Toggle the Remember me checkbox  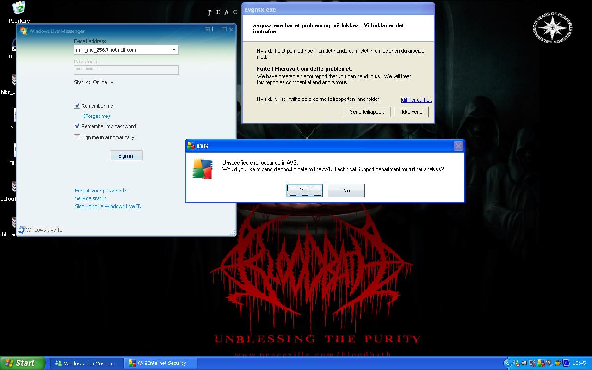(x=77, y=106)
